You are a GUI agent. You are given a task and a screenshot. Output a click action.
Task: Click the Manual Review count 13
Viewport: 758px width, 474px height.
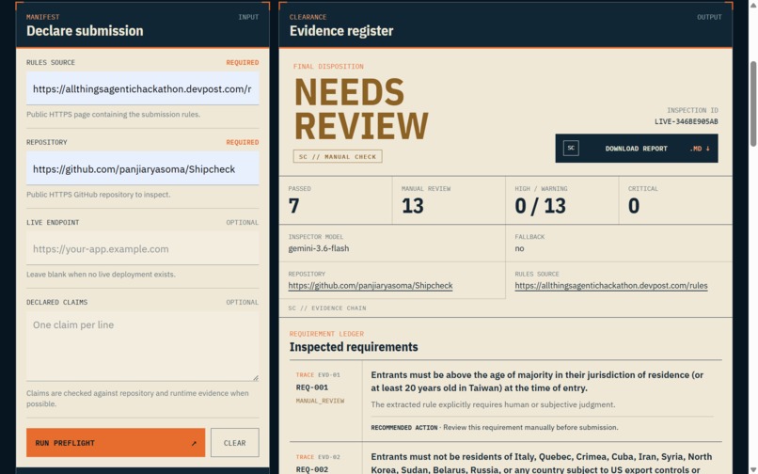(x=412, y=206)
